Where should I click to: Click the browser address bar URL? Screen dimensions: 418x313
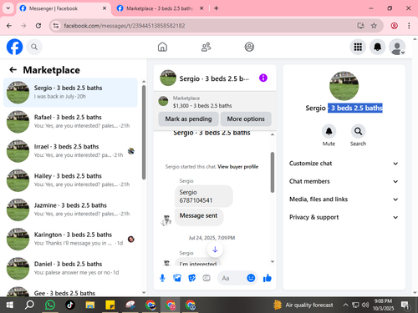[x=125, y=26]
